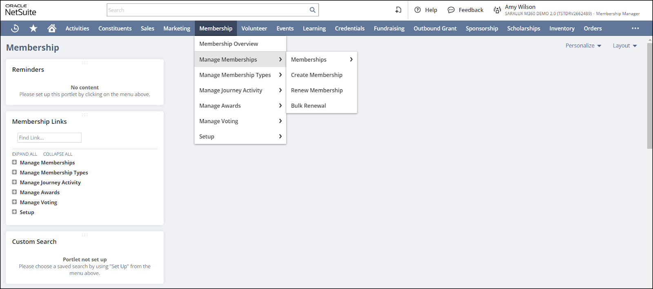Click the Feedback speech bubble icon

click(451, 10)
